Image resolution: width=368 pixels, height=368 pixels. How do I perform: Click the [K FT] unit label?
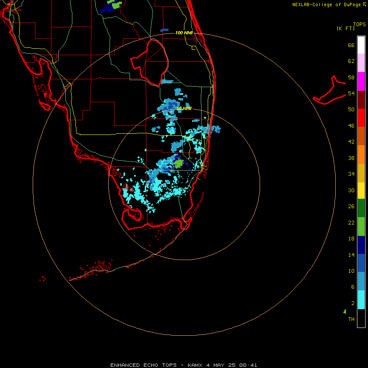[346, 28]
